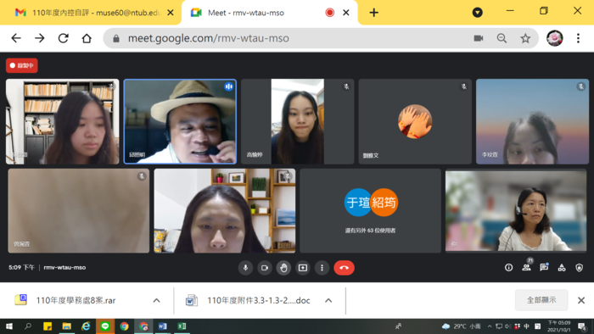Image resolution: width=594 pixels, height=334 pixels.
Task: Open Word from the taskbar
Action: coord(163,326)
